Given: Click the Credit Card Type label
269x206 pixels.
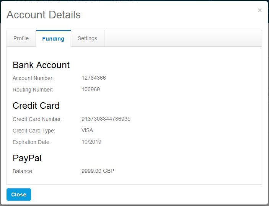Looking at the screenshot, I should (x=34, y=131).
